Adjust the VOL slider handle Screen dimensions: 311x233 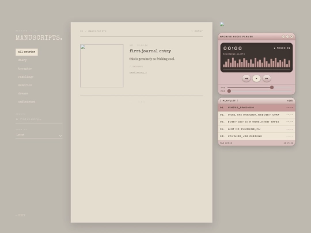(x=272, y=87)
